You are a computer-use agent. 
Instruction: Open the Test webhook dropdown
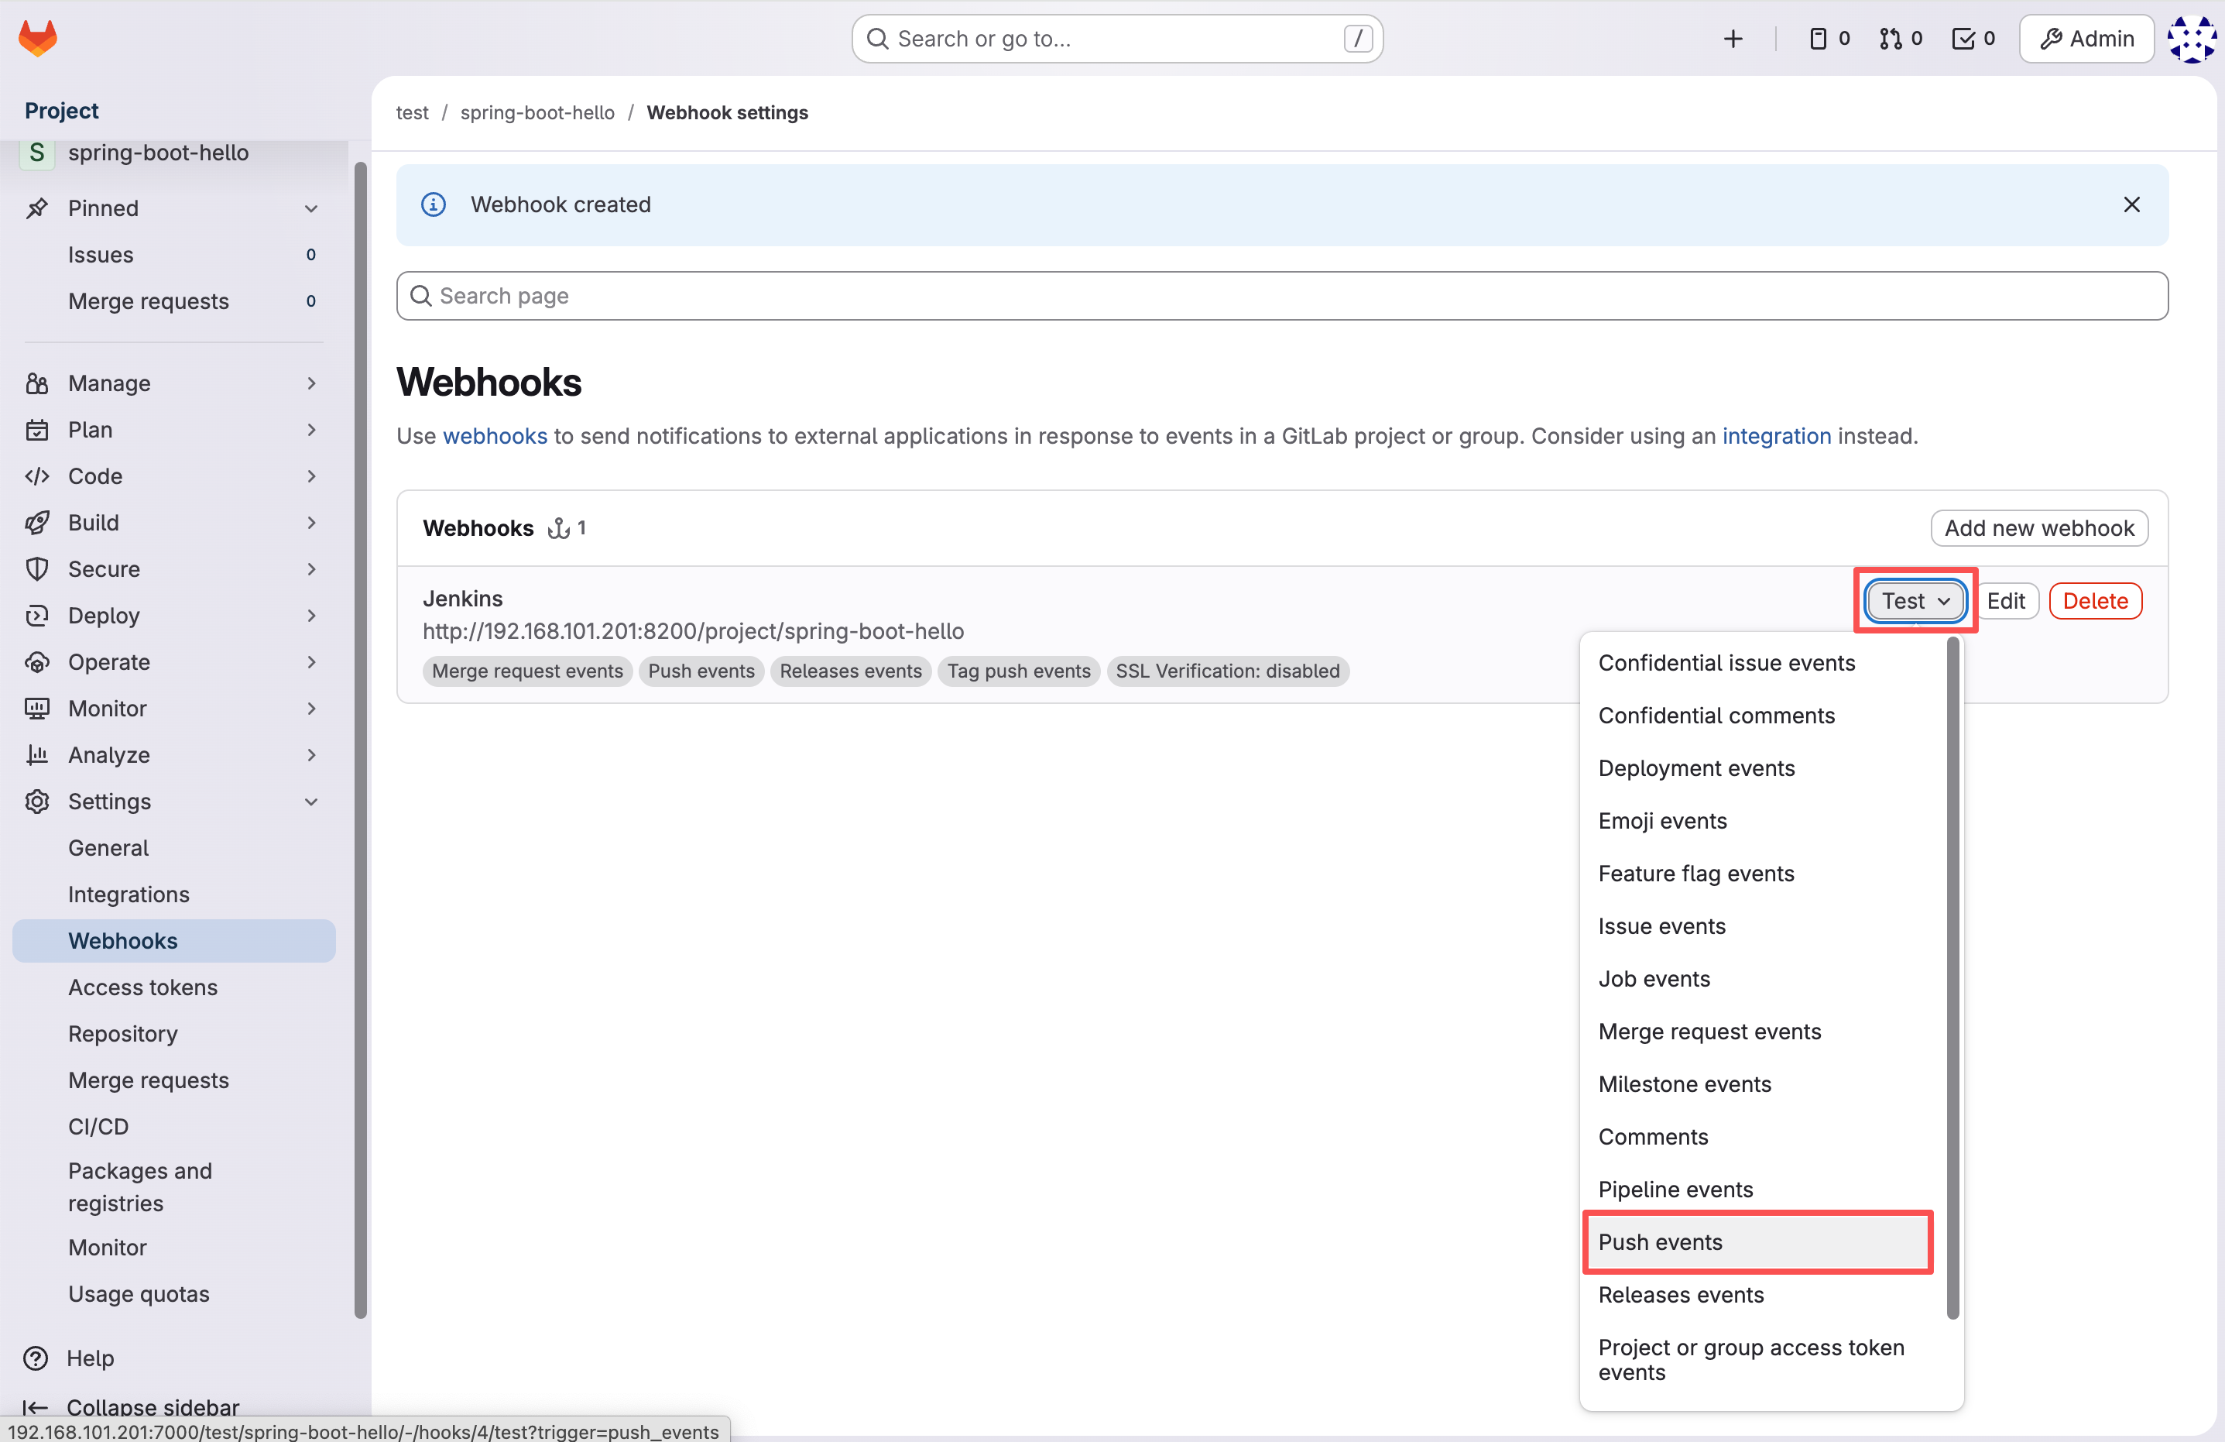[1915, 601]
